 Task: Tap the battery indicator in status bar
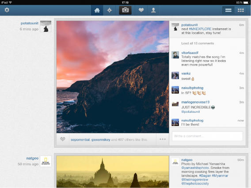(x=246, y=2)
